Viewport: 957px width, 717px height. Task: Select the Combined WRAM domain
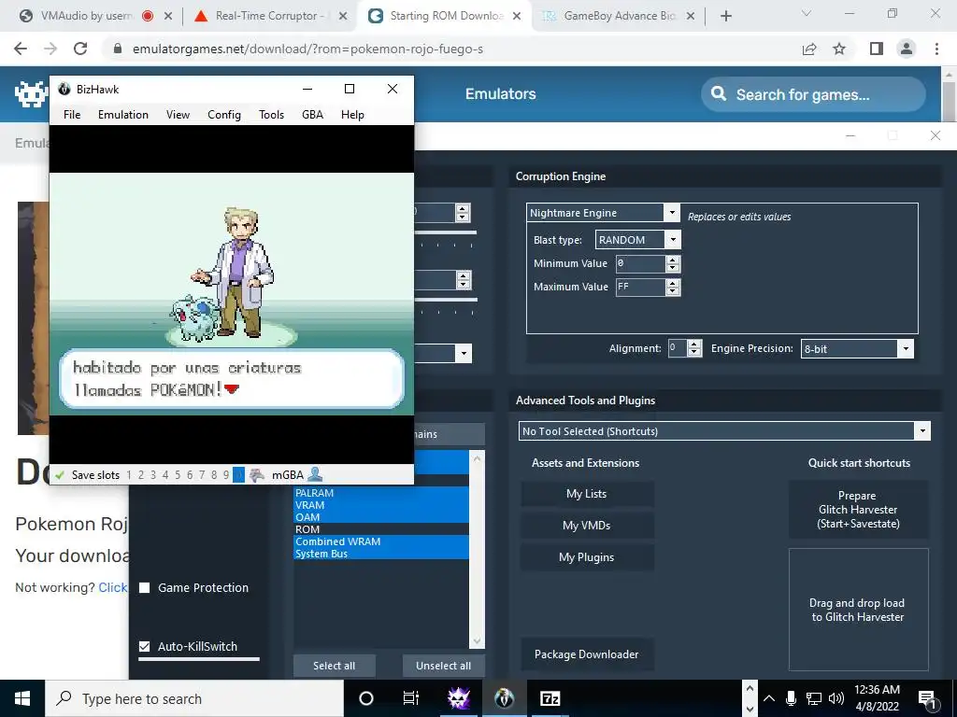[381, 541]
